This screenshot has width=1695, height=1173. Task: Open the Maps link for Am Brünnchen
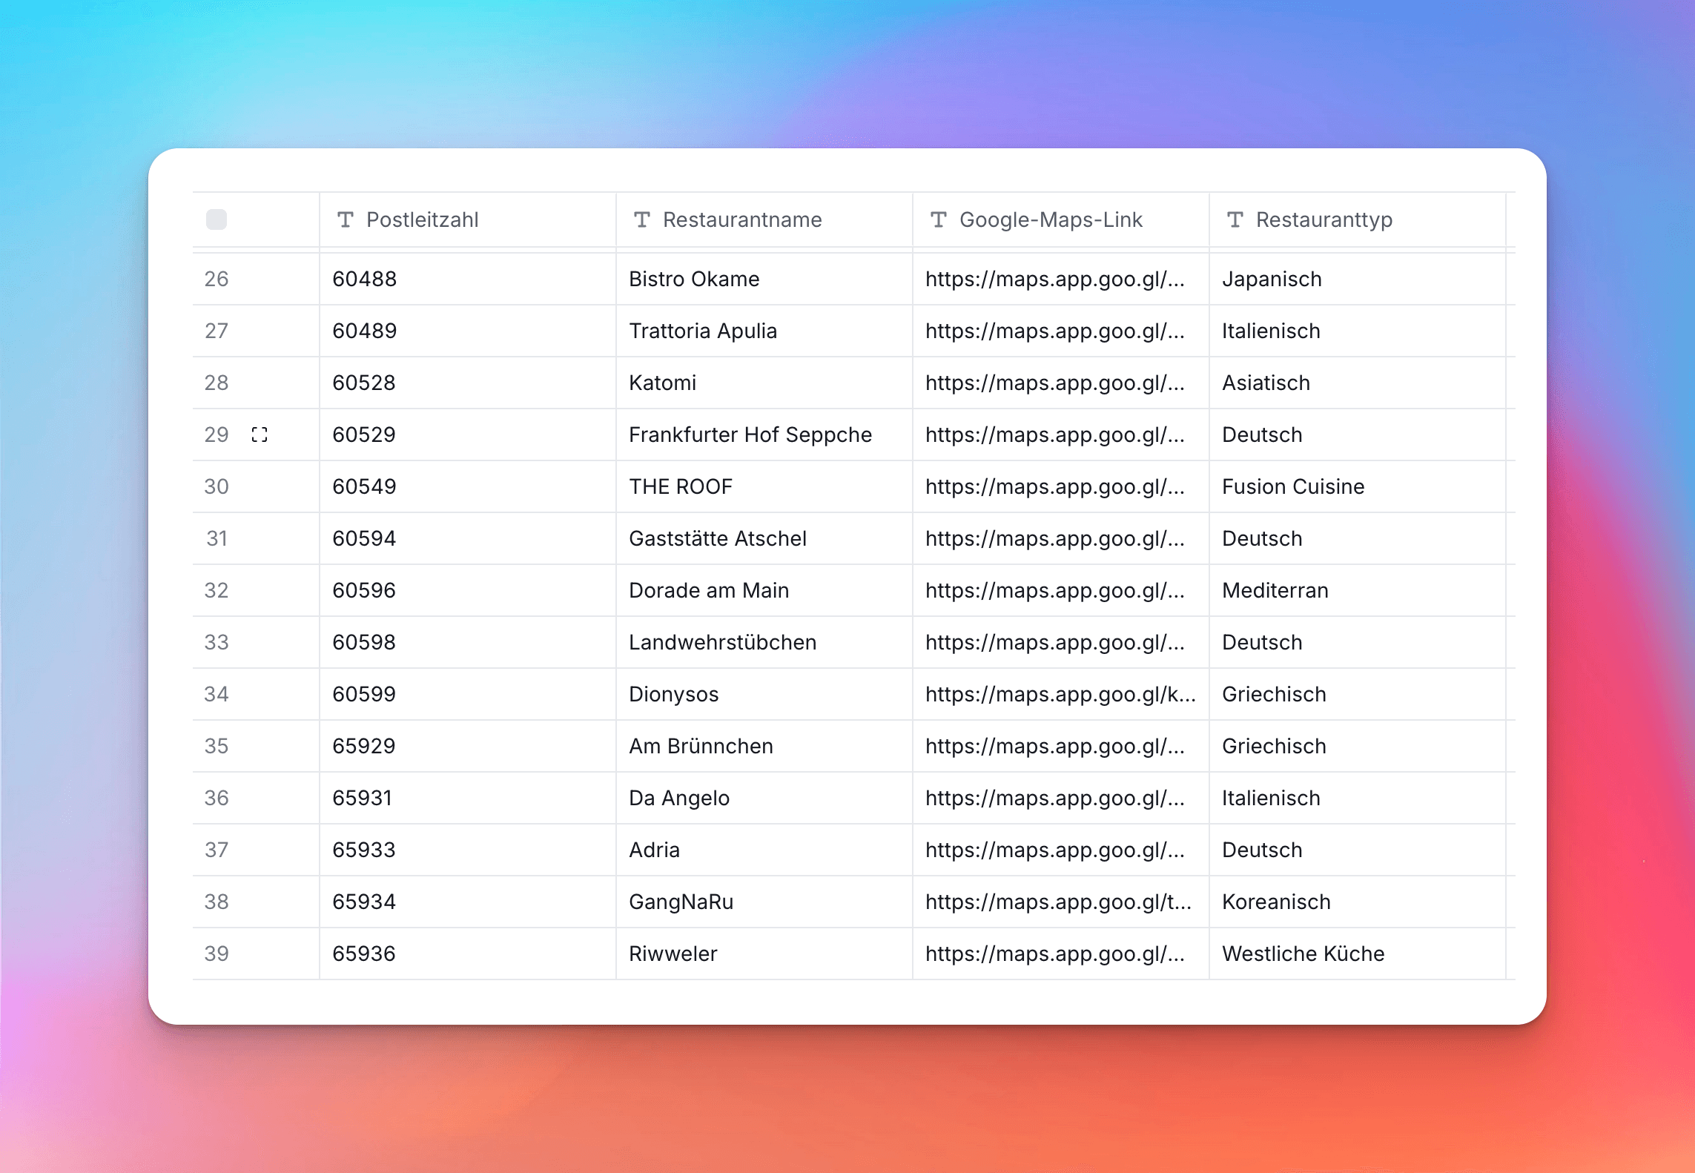click(x=1055, y=746)
